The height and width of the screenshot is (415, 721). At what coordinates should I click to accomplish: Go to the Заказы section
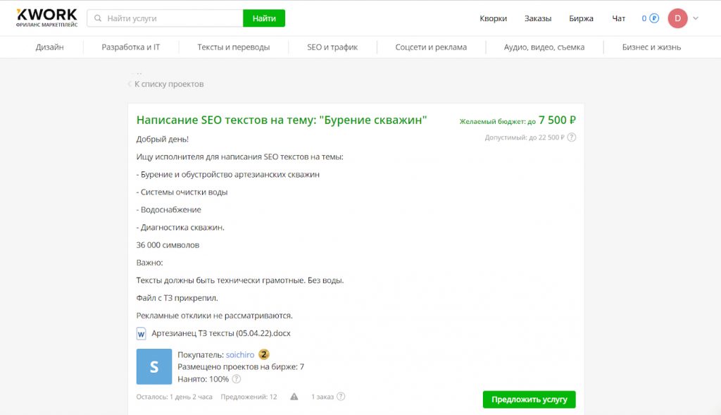tap(538, 18)
